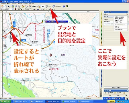Open the Windows スタート button
Screen dimensions: 129x103
click(x=5, y=101)
